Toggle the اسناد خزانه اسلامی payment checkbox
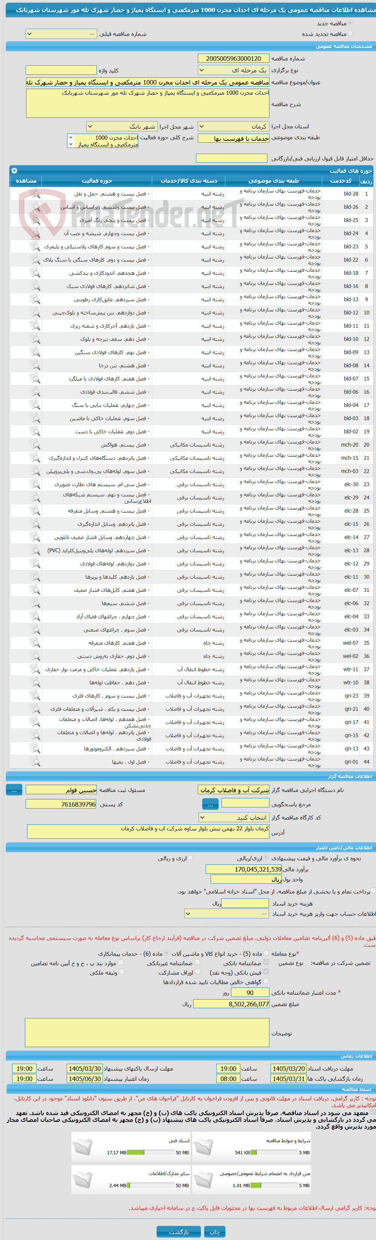Image resolution: width=376 pixels, height=1240 pixels. tap(373, 891)
